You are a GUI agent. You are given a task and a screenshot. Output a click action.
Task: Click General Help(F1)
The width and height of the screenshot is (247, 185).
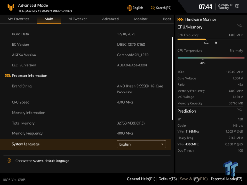tap(141, 179)
